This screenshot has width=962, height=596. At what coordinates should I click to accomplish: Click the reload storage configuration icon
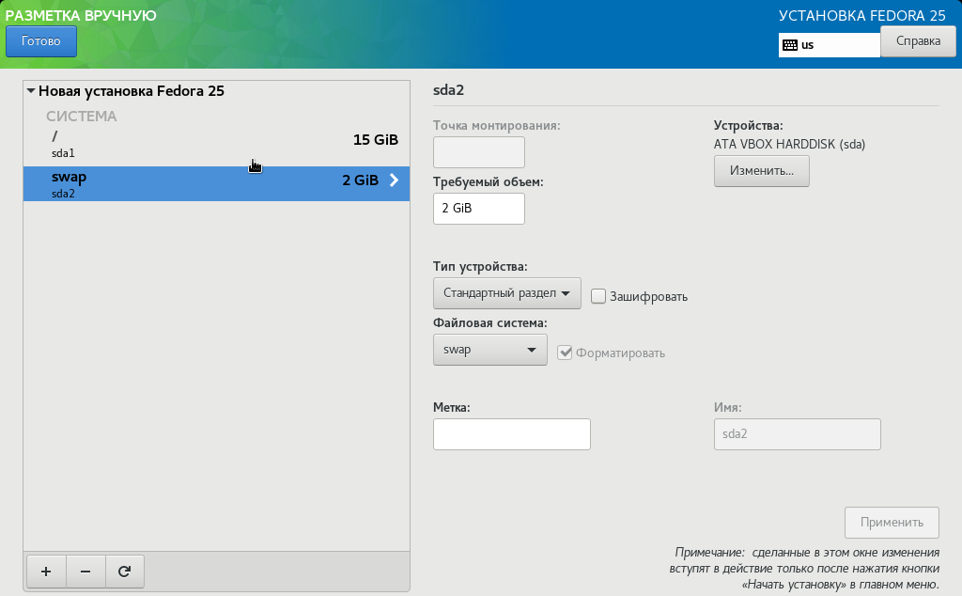124,571
